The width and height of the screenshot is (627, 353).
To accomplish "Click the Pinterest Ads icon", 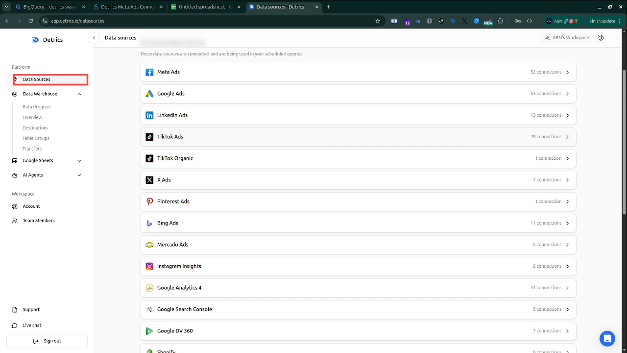I will [149, 202].
